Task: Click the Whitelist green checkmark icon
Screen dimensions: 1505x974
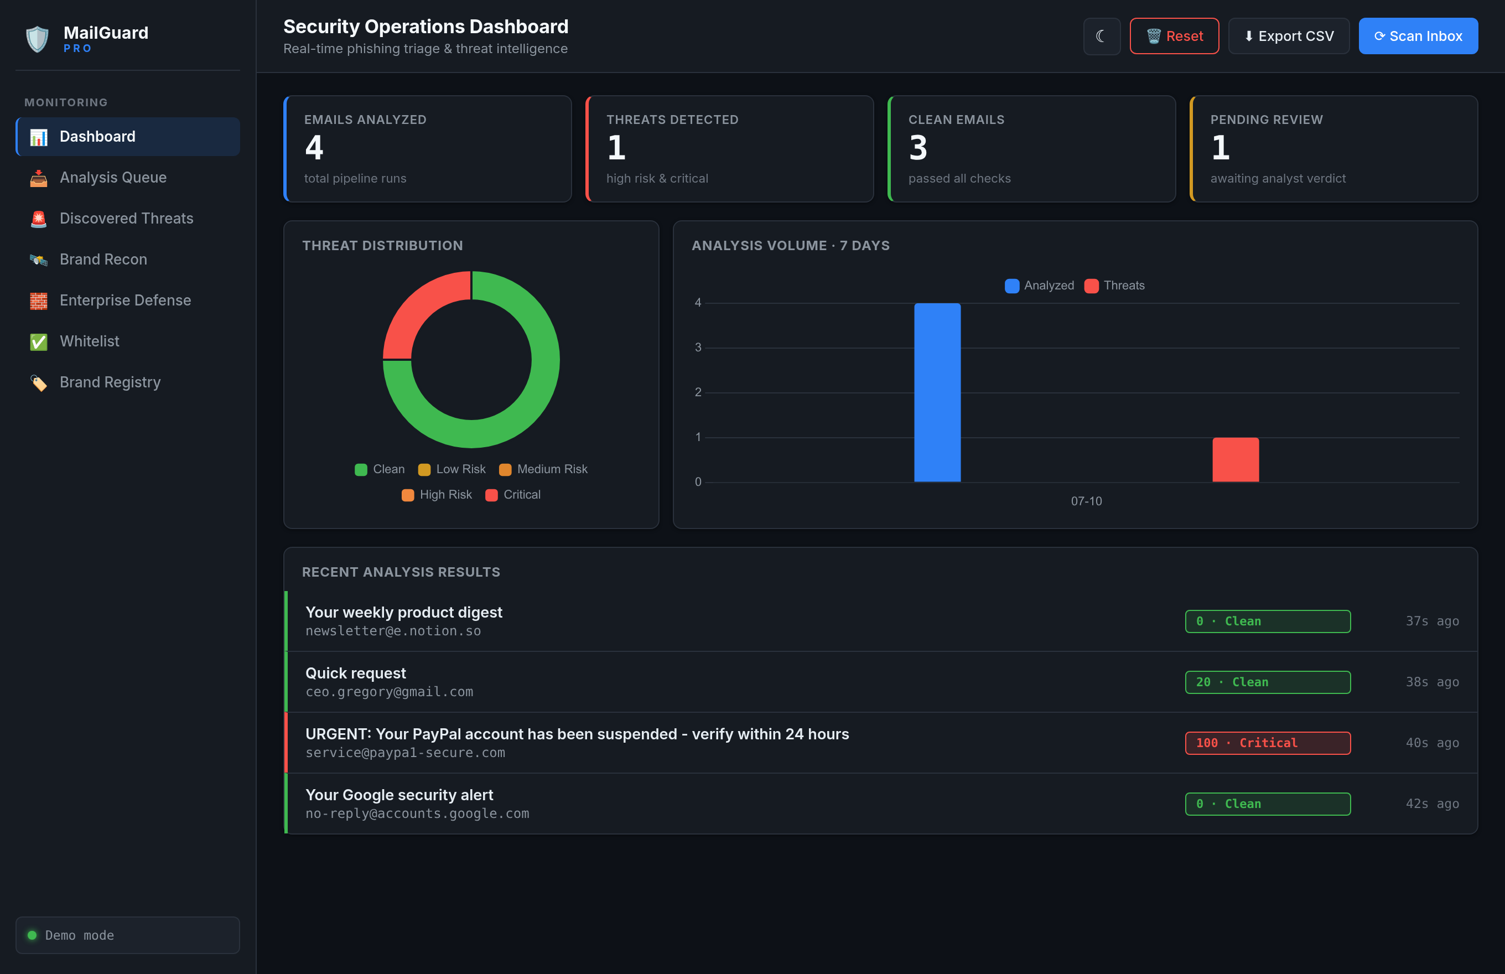Action: click(x=39, y=342)
